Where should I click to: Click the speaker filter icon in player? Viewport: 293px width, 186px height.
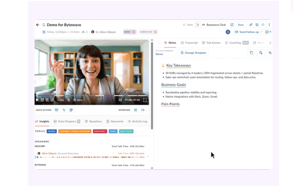(x=52, y=100)
